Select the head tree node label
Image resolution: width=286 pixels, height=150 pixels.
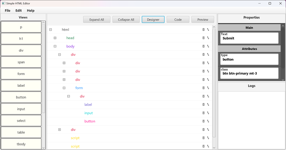[70, 38]
